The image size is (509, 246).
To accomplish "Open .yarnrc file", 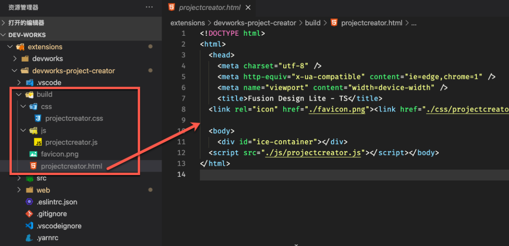I will pos(48,238).
